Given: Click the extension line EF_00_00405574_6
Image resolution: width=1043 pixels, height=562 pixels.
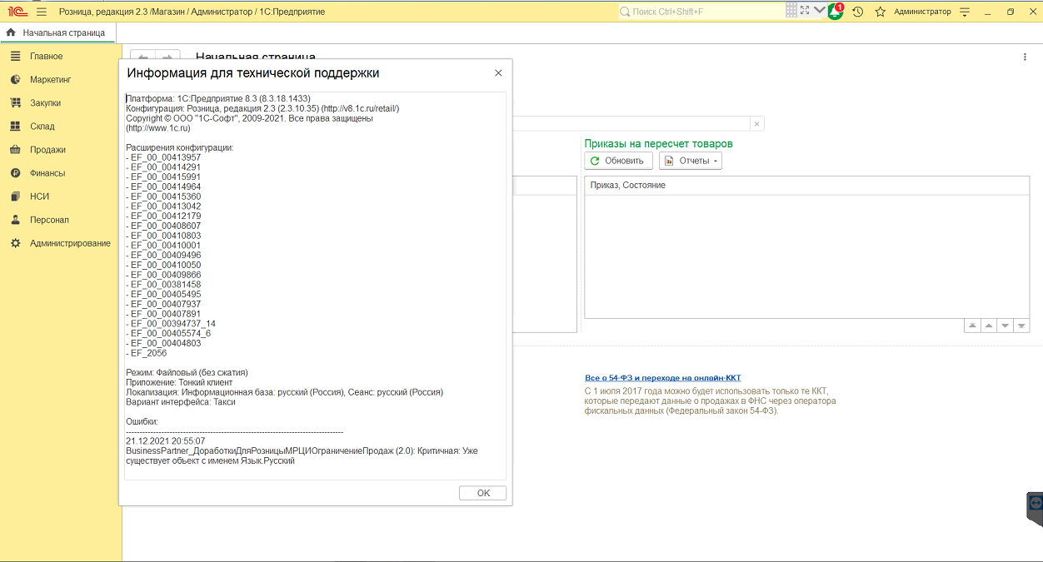Looking at the screenshot, I should click(168, 334).
